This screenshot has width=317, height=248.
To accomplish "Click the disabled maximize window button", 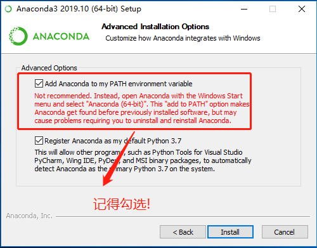I will point(273,9).
